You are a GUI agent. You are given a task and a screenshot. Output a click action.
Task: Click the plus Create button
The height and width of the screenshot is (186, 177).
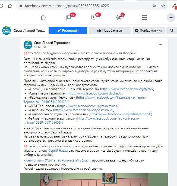tap(171, 17)
